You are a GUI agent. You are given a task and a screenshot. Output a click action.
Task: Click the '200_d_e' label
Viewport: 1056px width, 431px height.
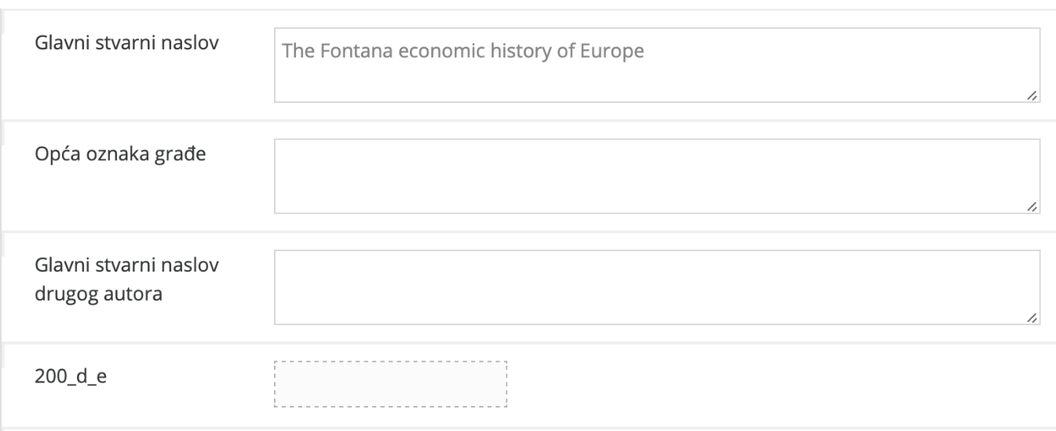60,375
